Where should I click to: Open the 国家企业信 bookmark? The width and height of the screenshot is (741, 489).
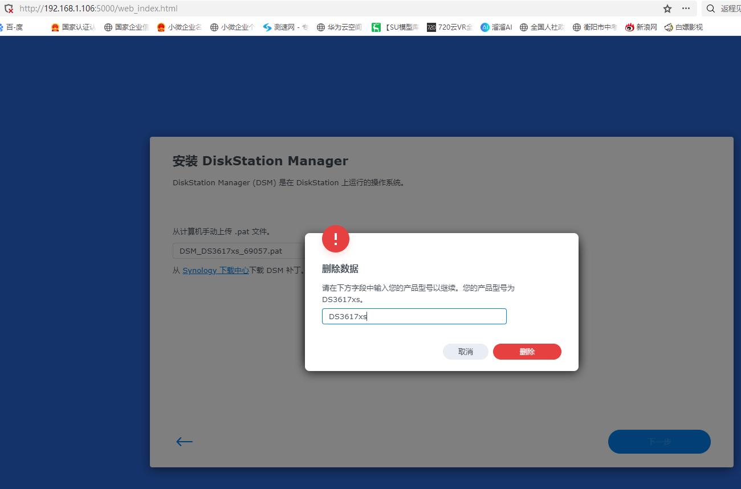tap(126, 27)
